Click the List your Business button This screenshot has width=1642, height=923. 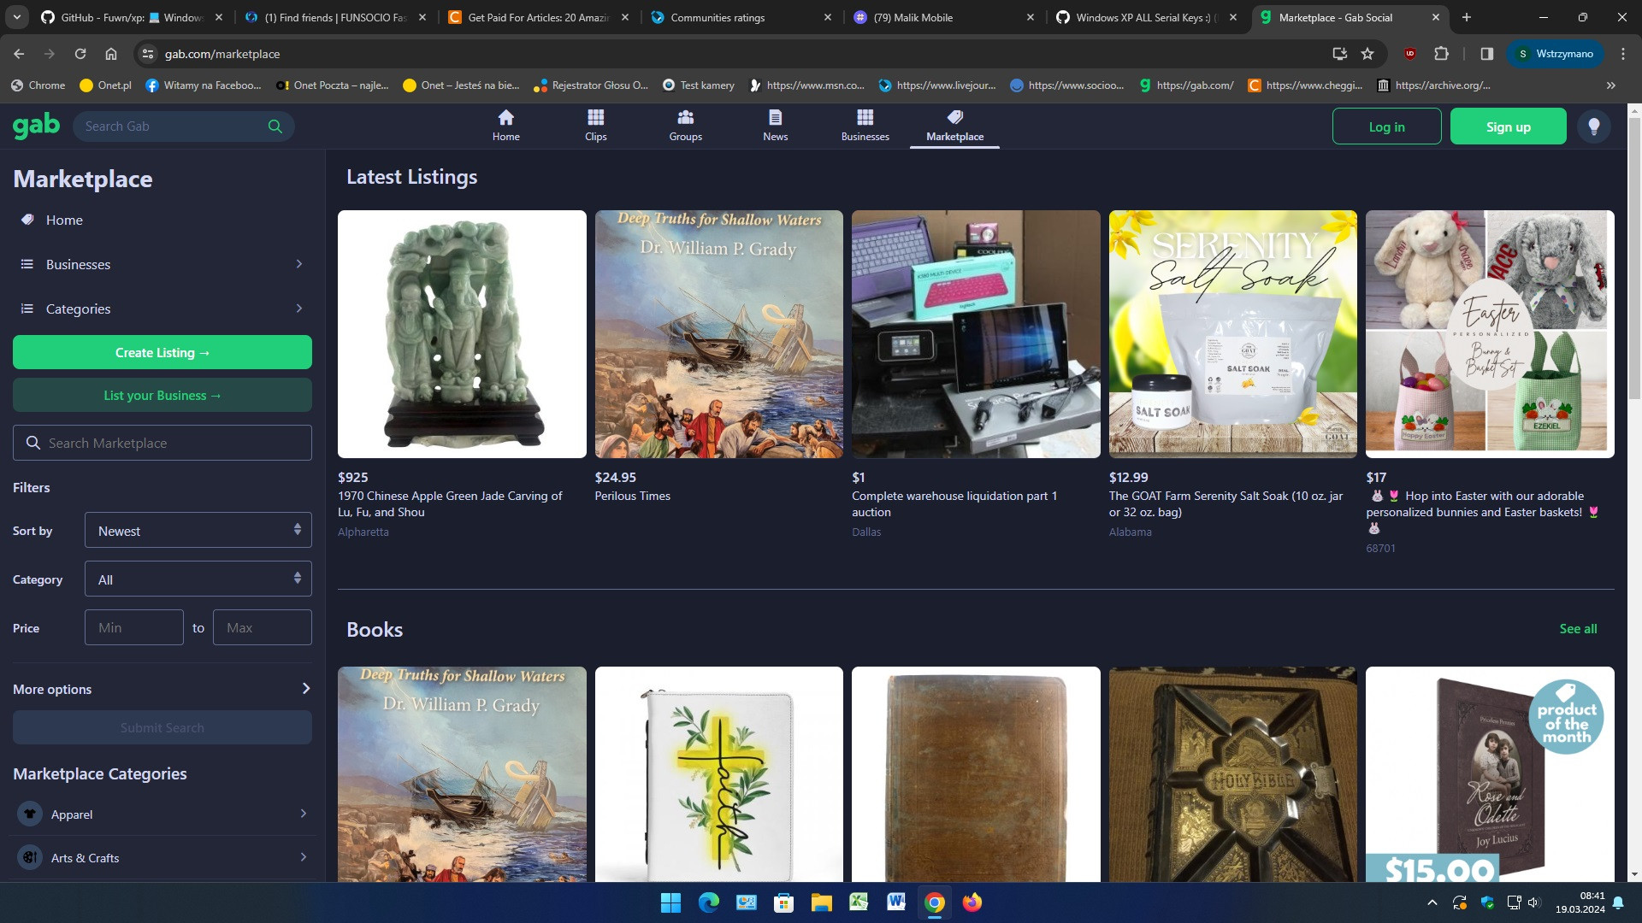pyautogui.click(x=162, y=395)
